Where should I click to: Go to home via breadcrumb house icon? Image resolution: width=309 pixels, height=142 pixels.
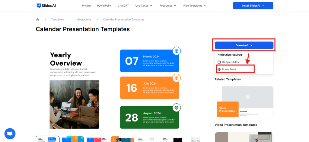[38, 20]
